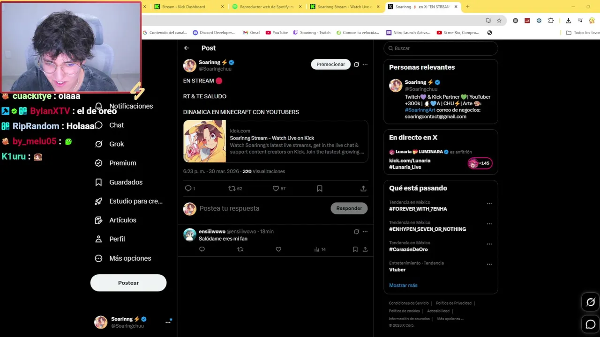This screenshot has height=337, width=600.
Task: Click Grok icon on the main post
Action: (x=356, y=65)
